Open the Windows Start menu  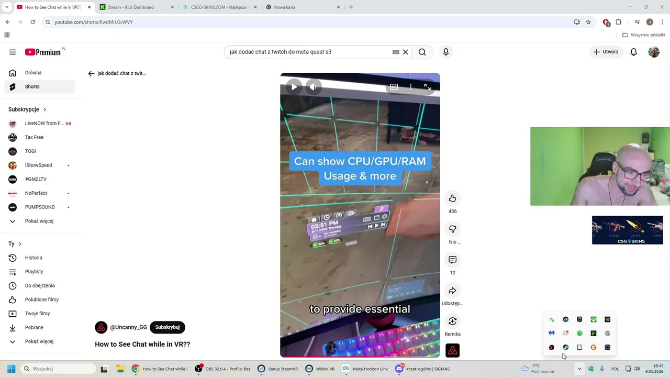point(11,369)
